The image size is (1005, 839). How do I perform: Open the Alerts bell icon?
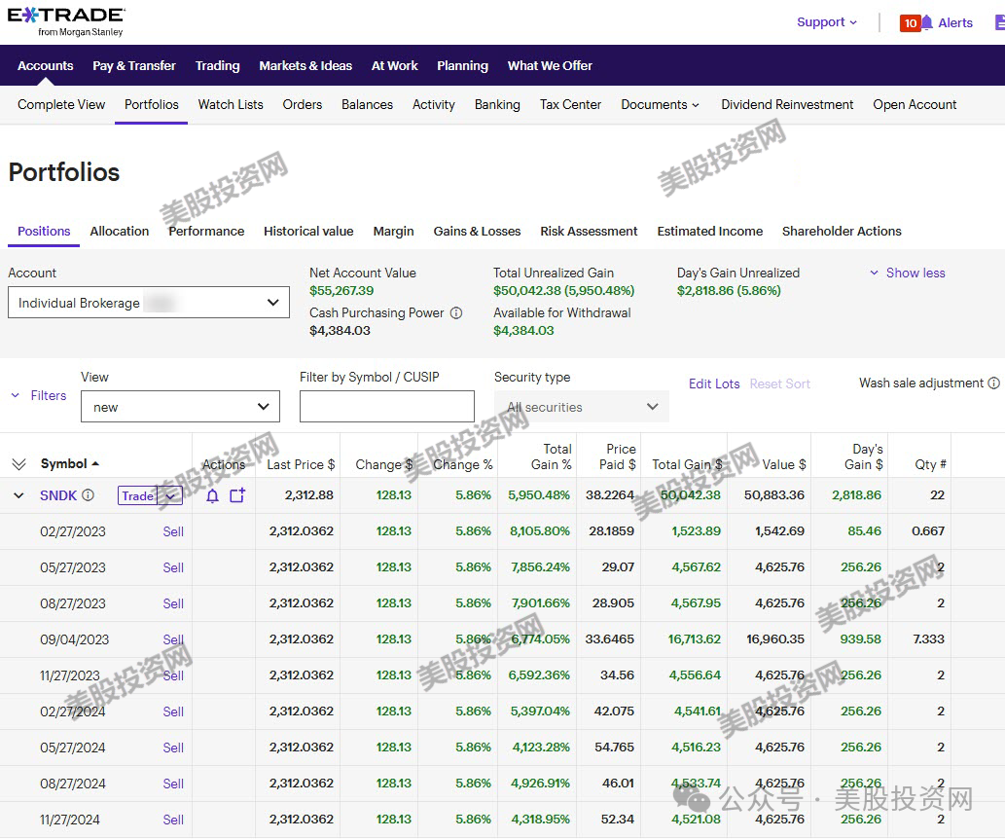(x=926, y=23)
